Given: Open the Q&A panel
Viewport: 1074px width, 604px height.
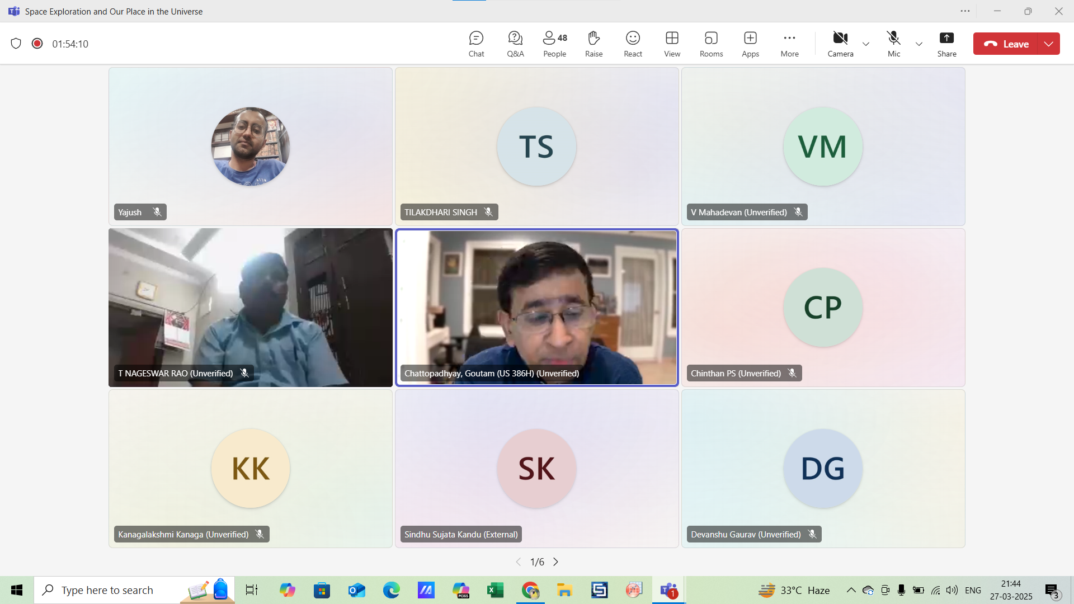Looking at the screenshot, I should pyautogui.click(x=515, y=44).
